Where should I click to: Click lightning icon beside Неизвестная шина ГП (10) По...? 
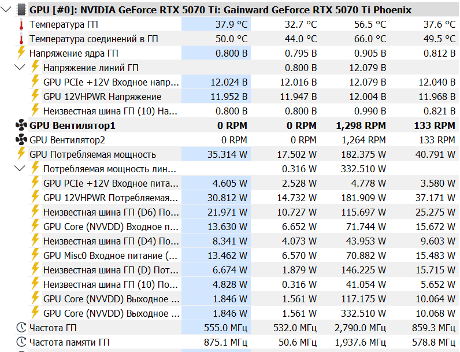coord(35,284)
